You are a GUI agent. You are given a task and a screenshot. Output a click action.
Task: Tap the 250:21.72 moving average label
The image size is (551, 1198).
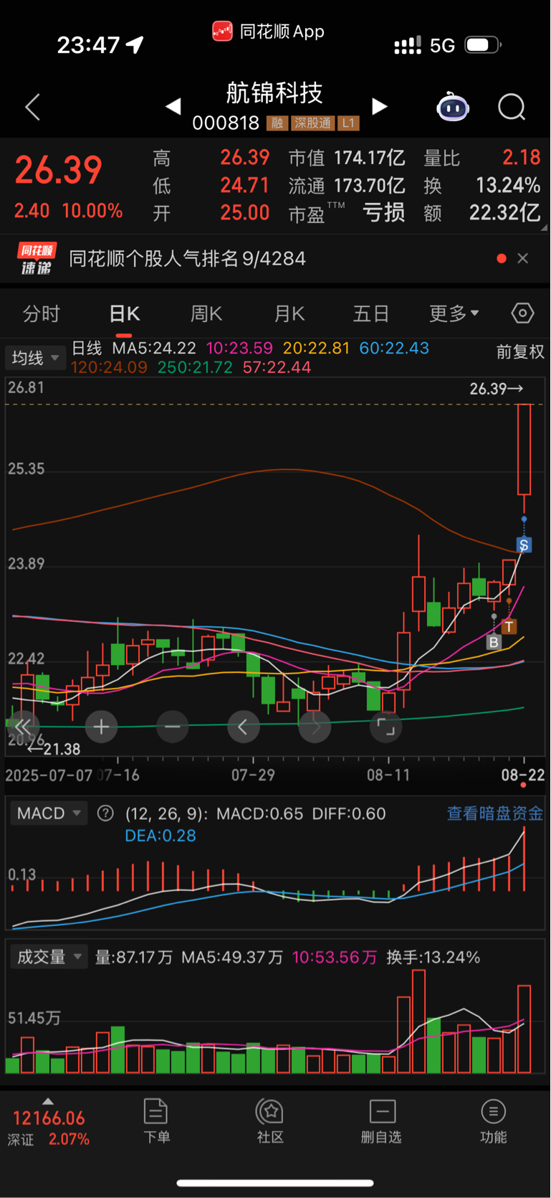[195, 367]
